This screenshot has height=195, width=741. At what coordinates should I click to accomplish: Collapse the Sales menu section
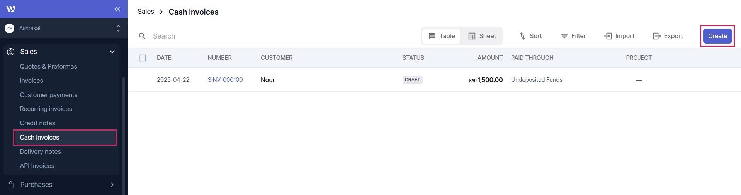[112, 52]
